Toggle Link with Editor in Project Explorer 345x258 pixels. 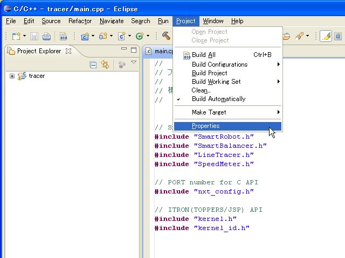pyautogui.click(x=105, y=64)
